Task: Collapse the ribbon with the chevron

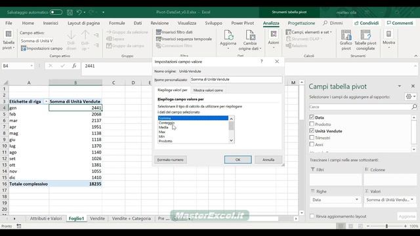Action: [415, 56]
